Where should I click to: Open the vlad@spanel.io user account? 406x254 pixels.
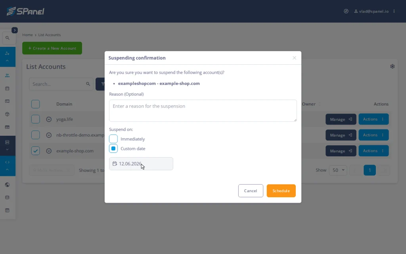371,11
